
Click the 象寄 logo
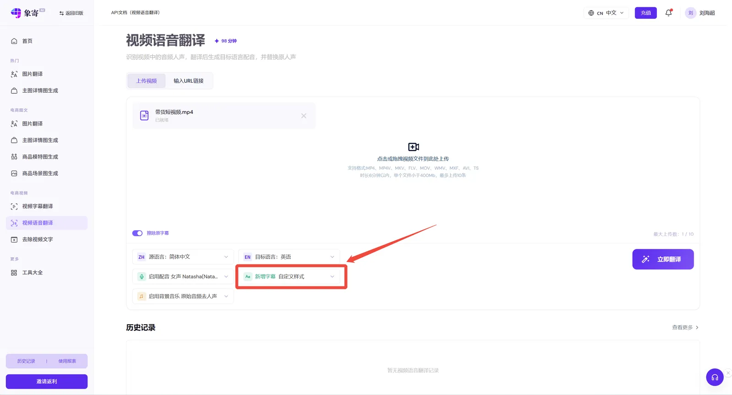coord(27,13)
